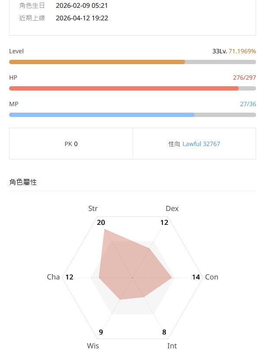Click the 角色屬性 section header
Viewport: 260px width, 357px height.
(x=23, y=182)
